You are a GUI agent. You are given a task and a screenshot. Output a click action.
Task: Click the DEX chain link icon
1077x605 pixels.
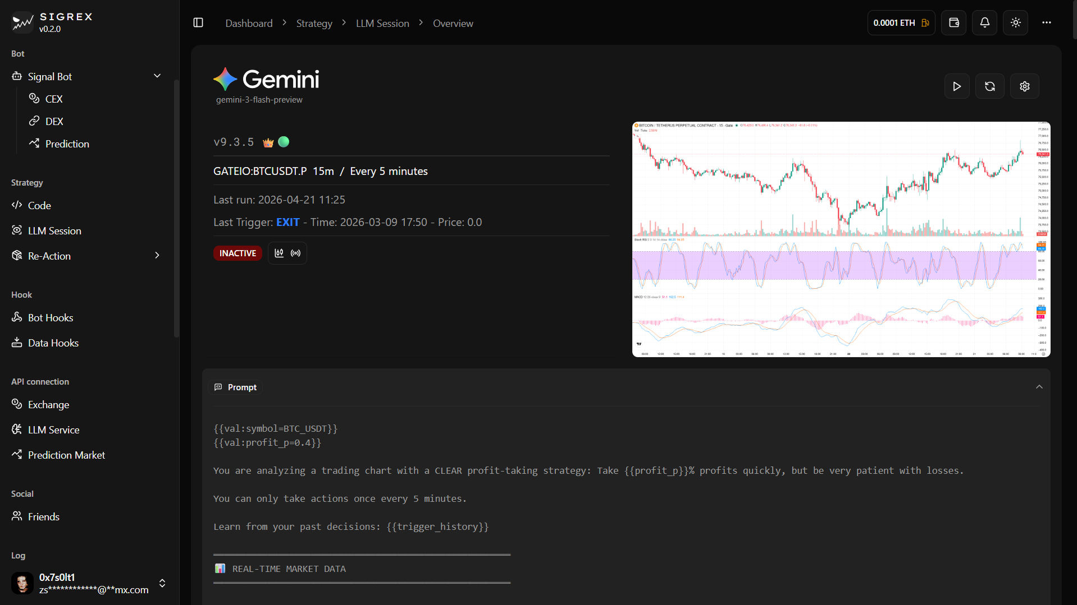coord(34,121)
